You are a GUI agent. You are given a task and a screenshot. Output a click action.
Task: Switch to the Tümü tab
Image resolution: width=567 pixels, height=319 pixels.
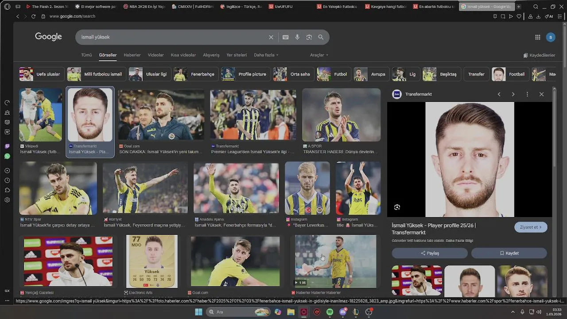click(x=86, y=55)
